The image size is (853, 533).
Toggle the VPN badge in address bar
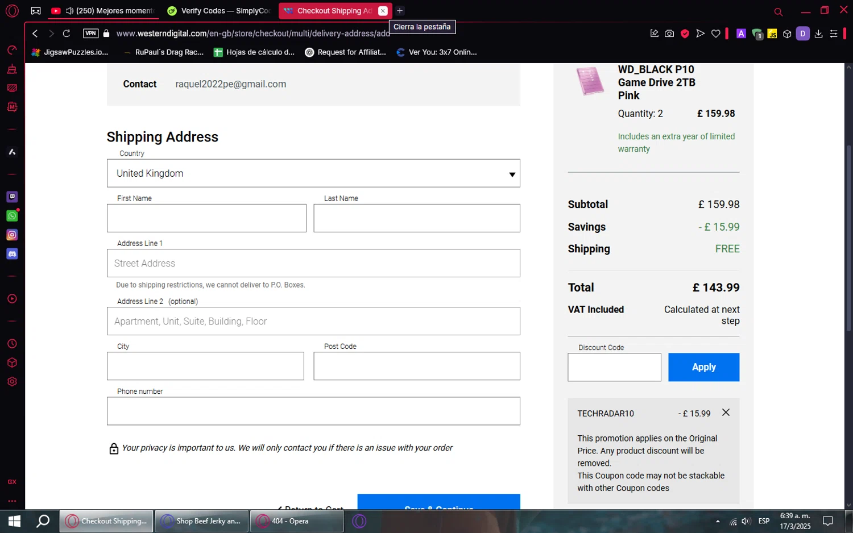(x=90, y=34)
